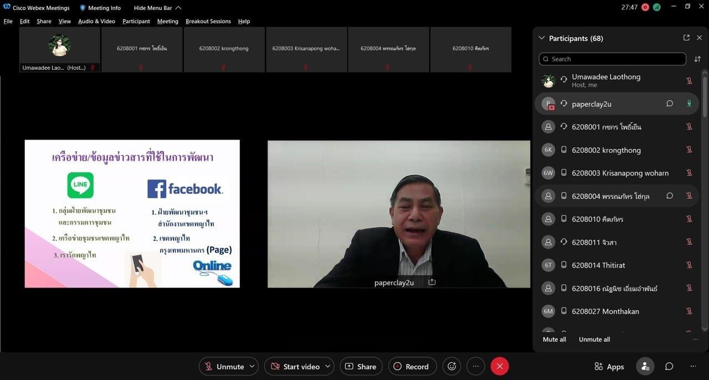Unmute your microphone
This screenshot has width=709, height=380.
click(x=224, y=366)
